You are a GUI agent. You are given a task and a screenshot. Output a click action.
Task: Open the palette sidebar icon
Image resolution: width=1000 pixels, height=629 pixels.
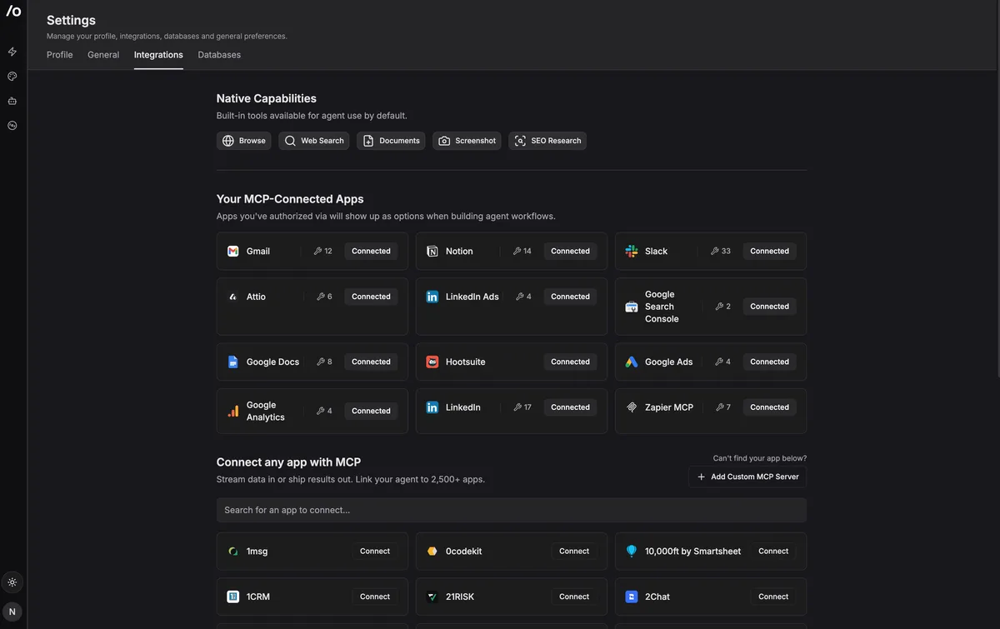point(12,77)
